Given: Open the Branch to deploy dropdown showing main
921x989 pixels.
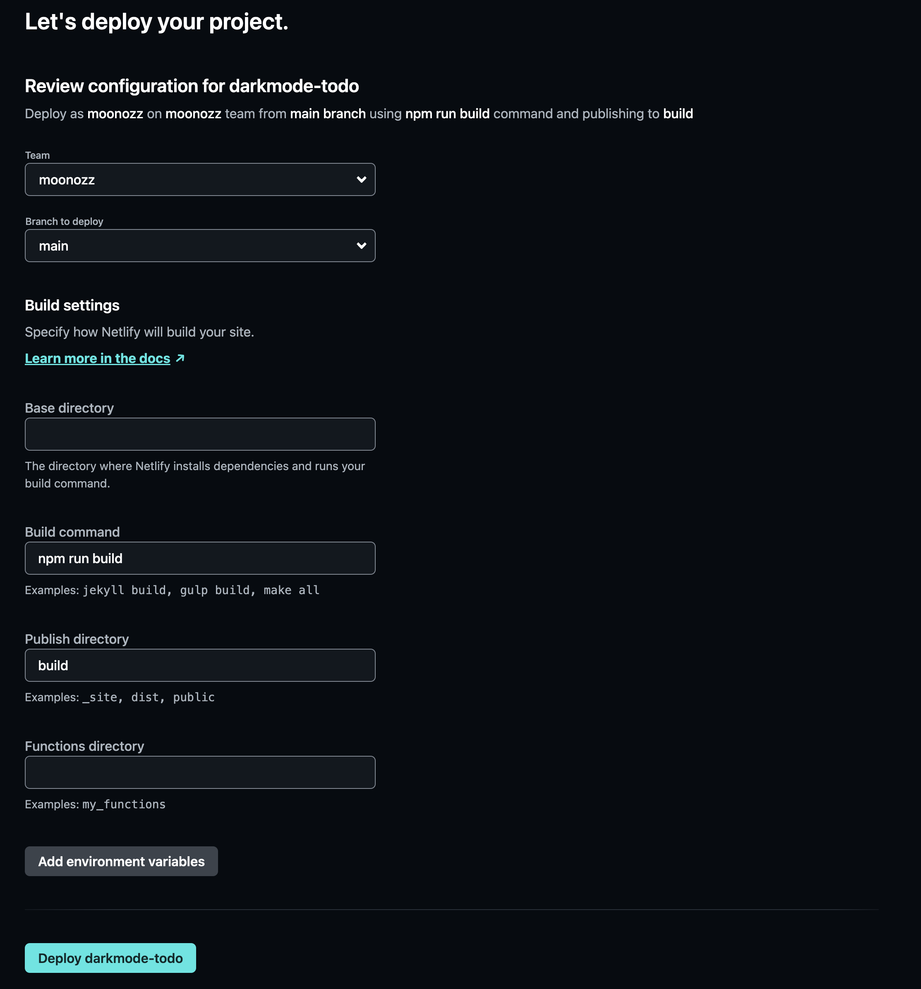Looking at the screenshot, I should [200, 246].
